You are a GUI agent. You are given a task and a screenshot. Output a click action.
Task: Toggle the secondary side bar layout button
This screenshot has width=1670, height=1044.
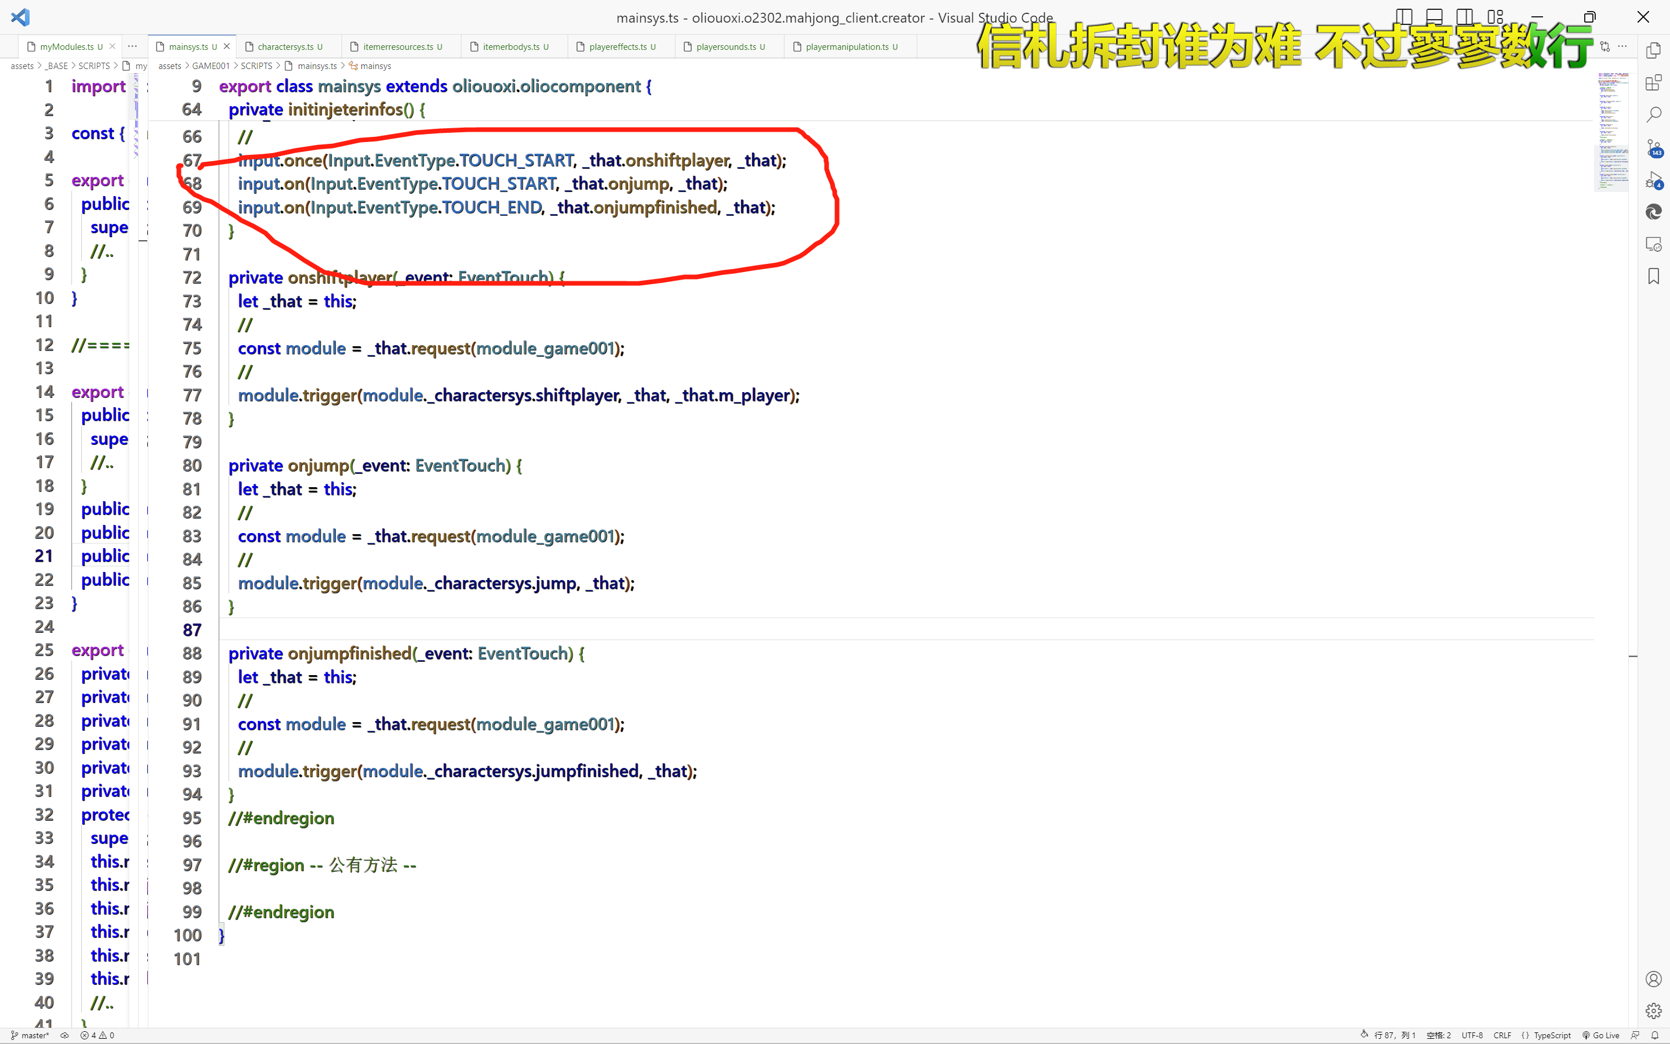[1464, 17]
